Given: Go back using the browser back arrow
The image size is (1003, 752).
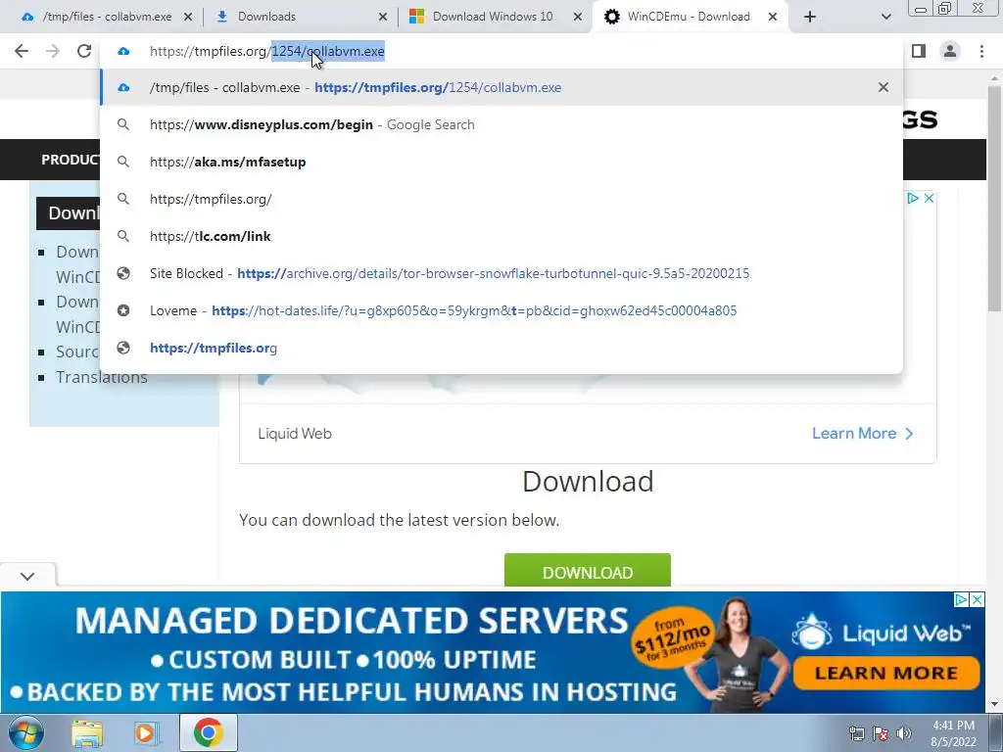Looking at the screenshot, I should click(x=22, y=51).
